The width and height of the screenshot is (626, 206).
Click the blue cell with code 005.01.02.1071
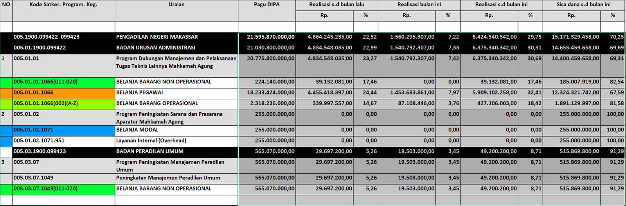(63, 130)
